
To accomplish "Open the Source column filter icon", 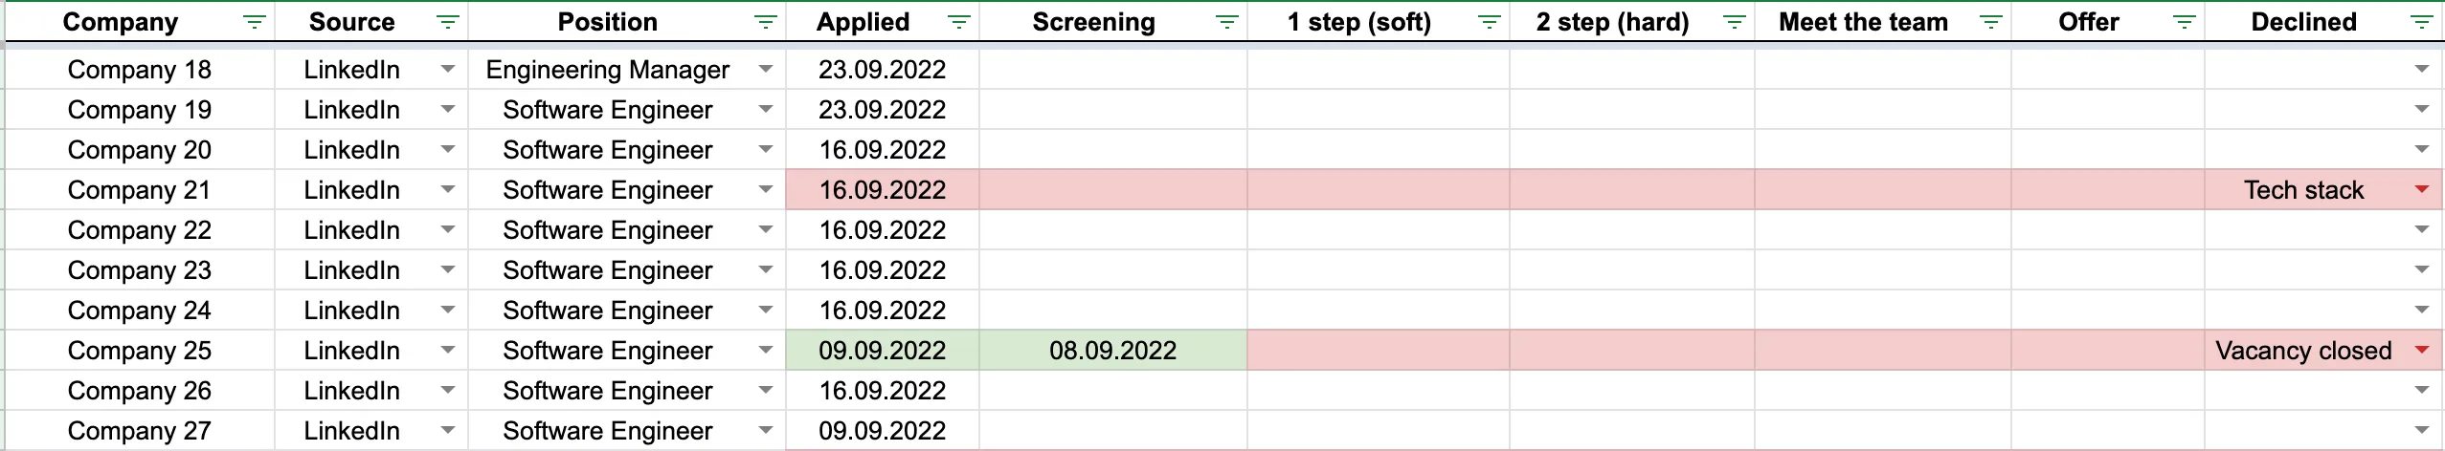I will pyautogui.click(x=447, y=22).
